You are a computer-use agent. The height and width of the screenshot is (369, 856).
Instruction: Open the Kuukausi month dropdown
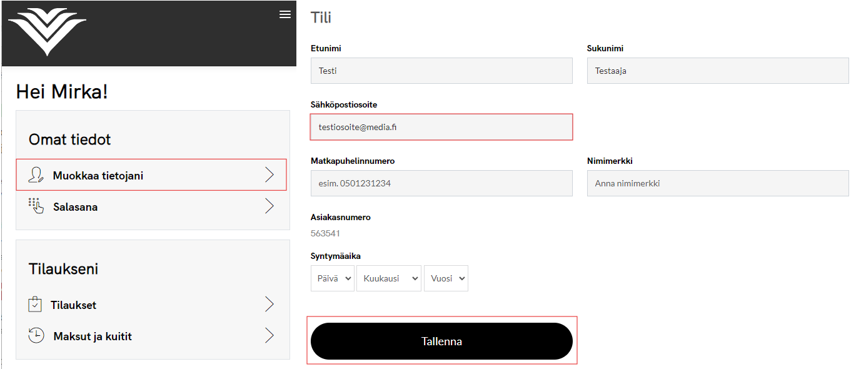coord(388,278)
